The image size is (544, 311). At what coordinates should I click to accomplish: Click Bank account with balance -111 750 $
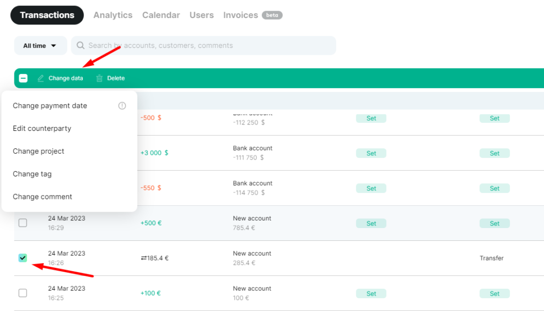click(252, 153)
